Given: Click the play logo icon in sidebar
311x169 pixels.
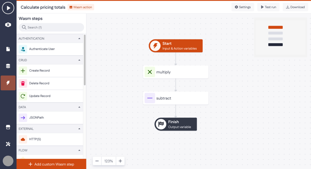Looking at the screenshot, I should click(8, 8).
